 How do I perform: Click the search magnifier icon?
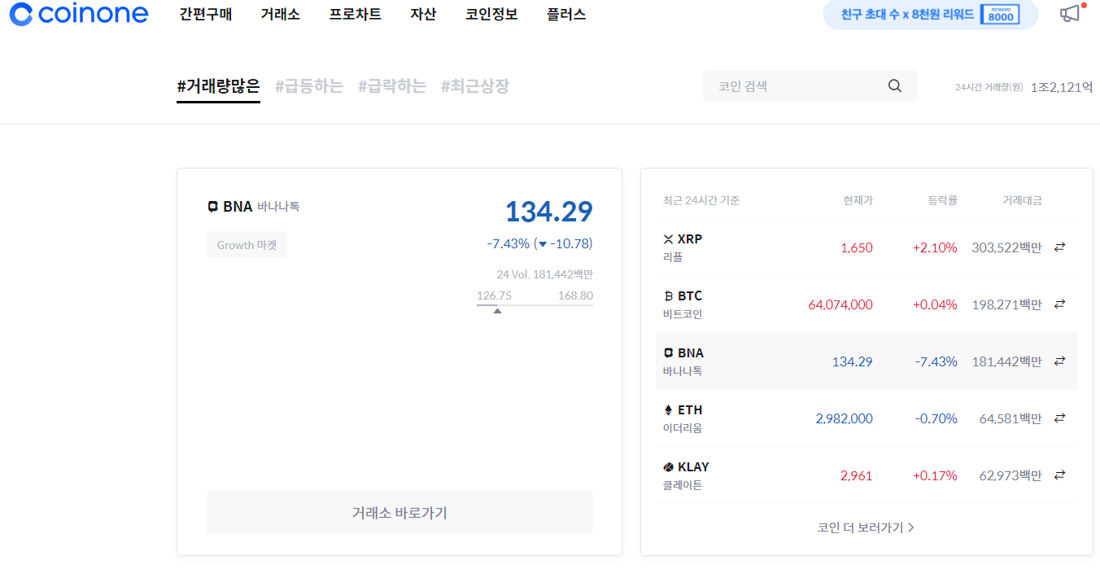895,85
